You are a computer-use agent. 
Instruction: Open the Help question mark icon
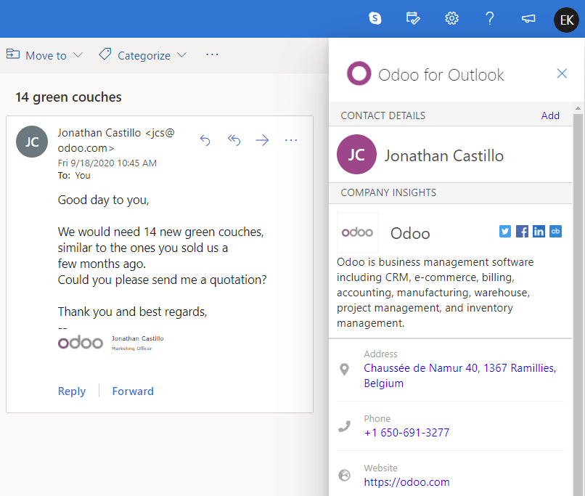[490, 19]
